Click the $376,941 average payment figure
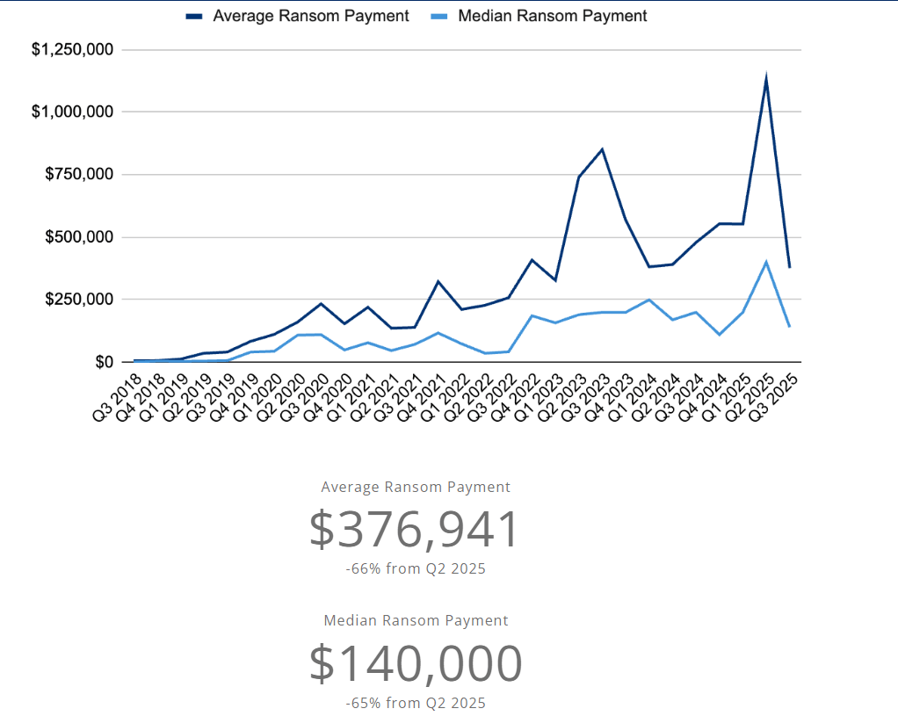This screenshot has height=716, width=898. pos(415,531)
